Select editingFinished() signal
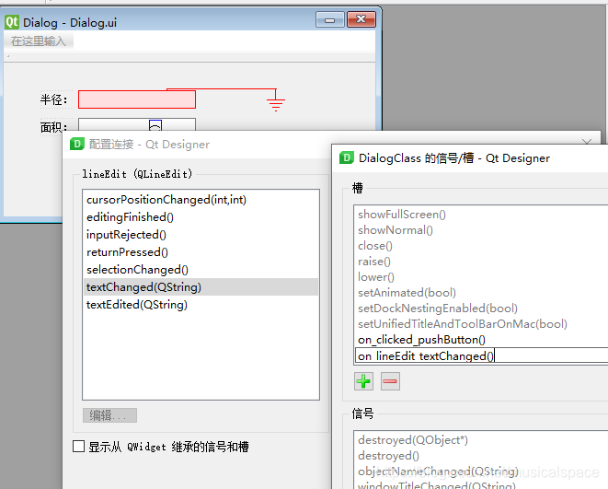The image size is (608, 489). coord(201,217)
